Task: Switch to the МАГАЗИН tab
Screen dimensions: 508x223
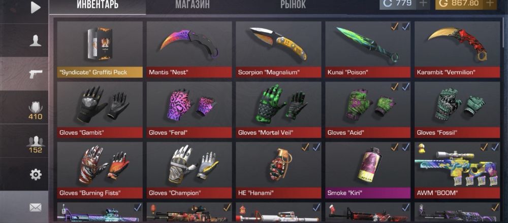Action: point(193,5)
